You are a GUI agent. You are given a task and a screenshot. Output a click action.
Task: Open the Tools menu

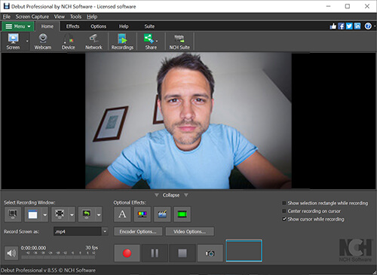[x=75, y=17]
